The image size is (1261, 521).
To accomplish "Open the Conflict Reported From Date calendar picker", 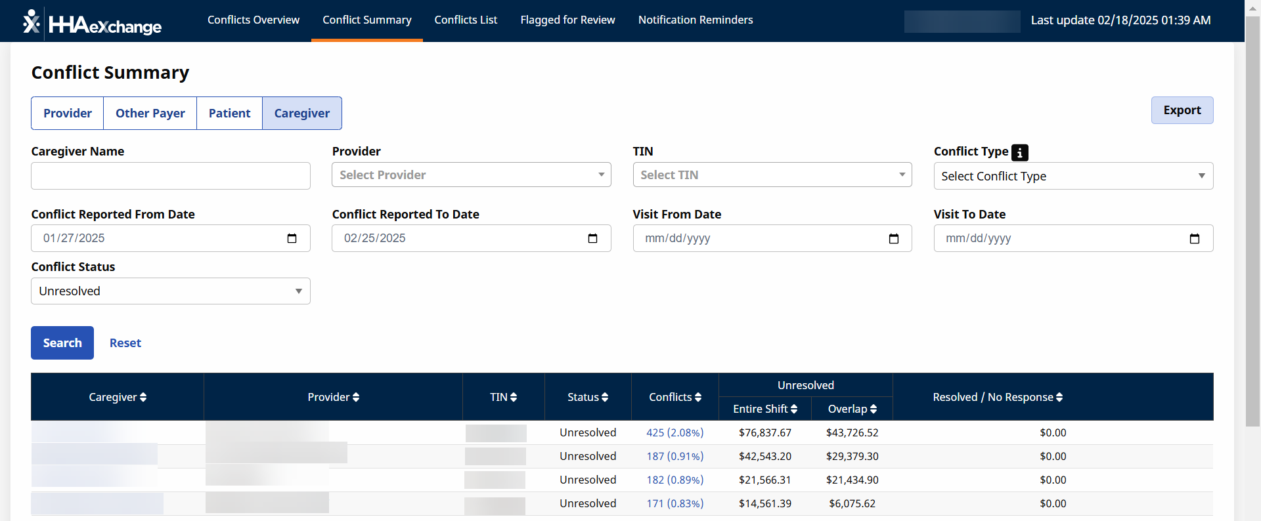I will [x=292, y=238].
